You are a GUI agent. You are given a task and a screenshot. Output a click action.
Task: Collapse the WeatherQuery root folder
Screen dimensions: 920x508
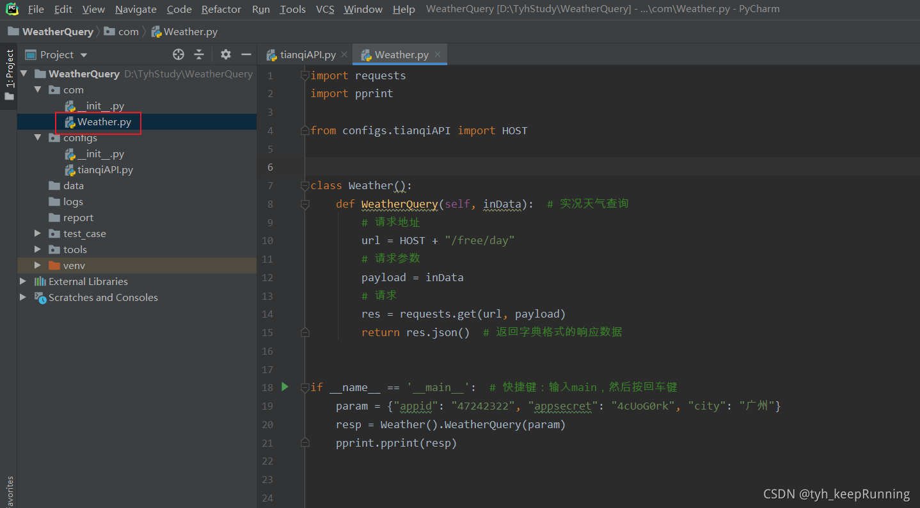point(24,73)
